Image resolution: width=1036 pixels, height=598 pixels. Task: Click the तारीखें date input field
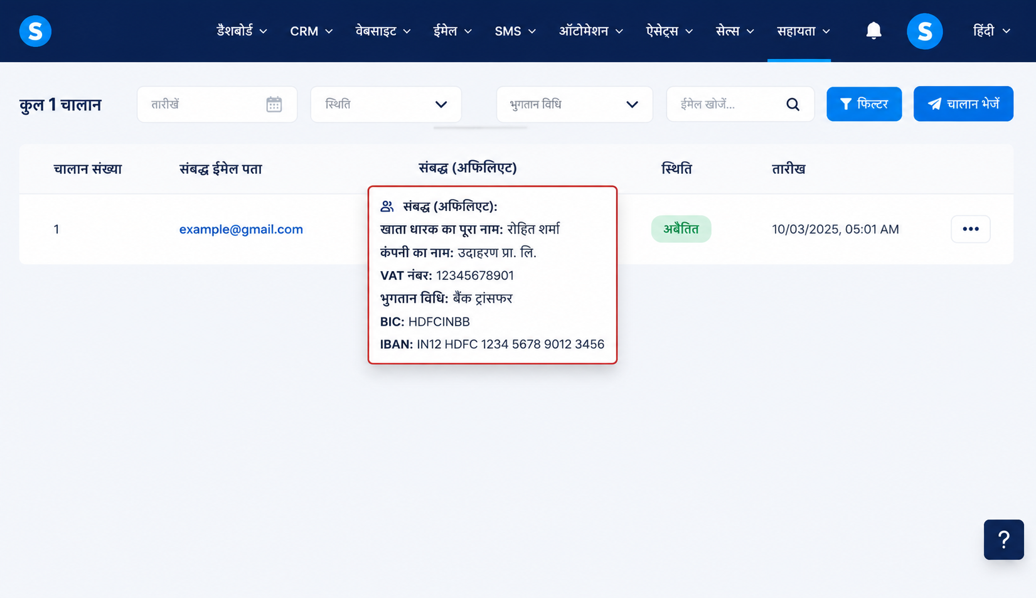pos(217,104)
